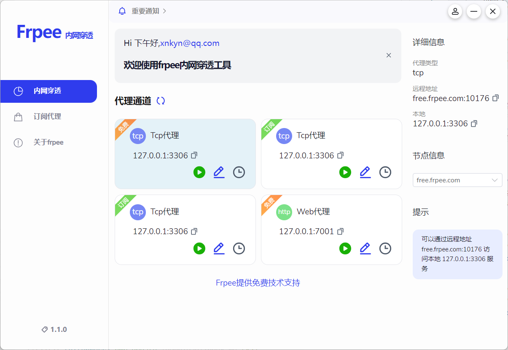Click the notification bell icon

tap(122, 11)
